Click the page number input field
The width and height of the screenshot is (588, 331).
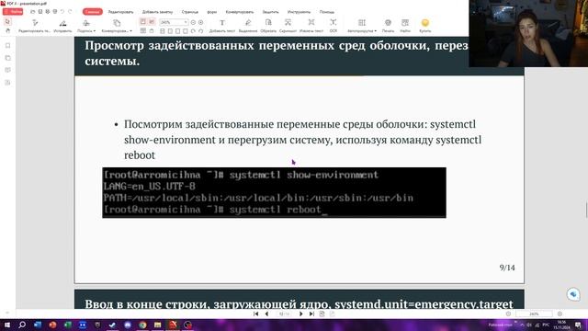pyautogui.click(x=284, y=314)
